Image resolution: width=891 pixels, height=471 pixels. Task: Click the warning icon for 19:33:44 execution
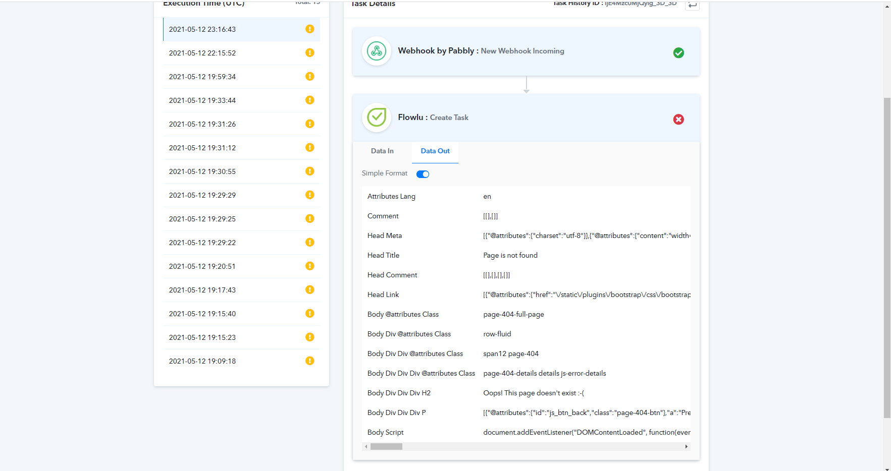tap(310, 100)
